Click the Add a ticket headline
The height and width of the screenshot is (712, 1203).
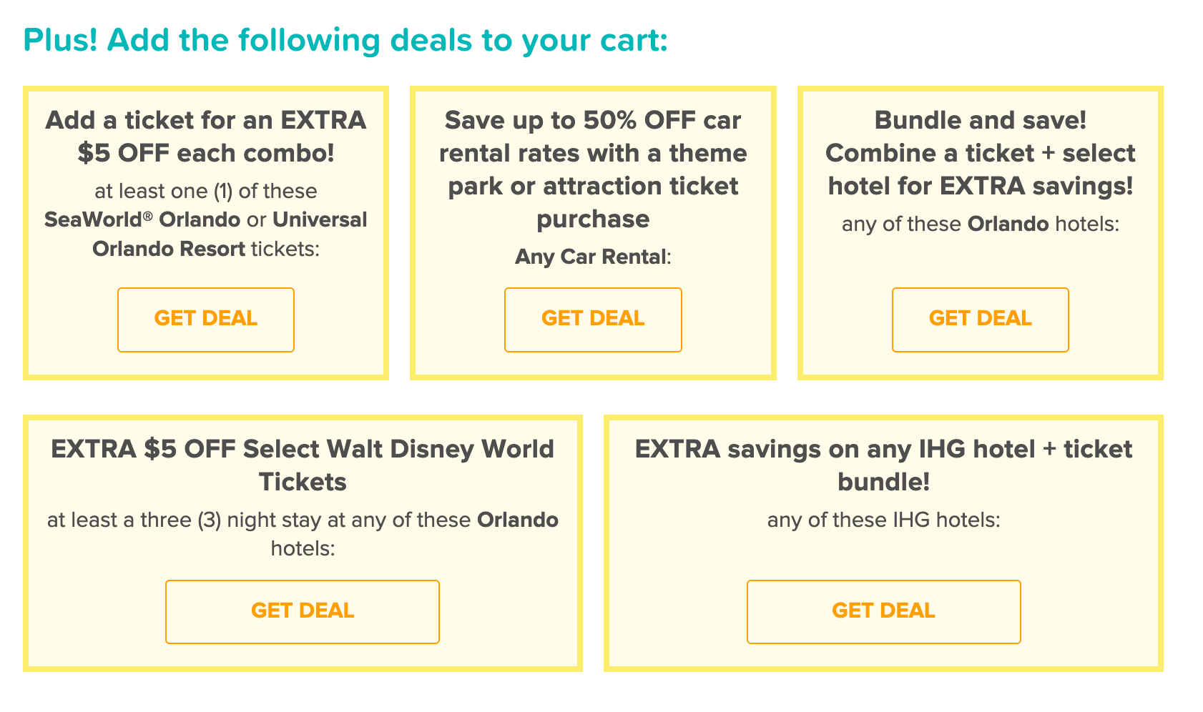[x=205, y=136]
